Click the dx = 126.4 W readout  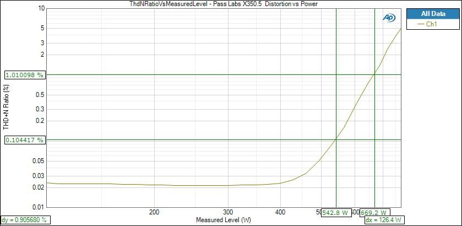pos(384,220)
